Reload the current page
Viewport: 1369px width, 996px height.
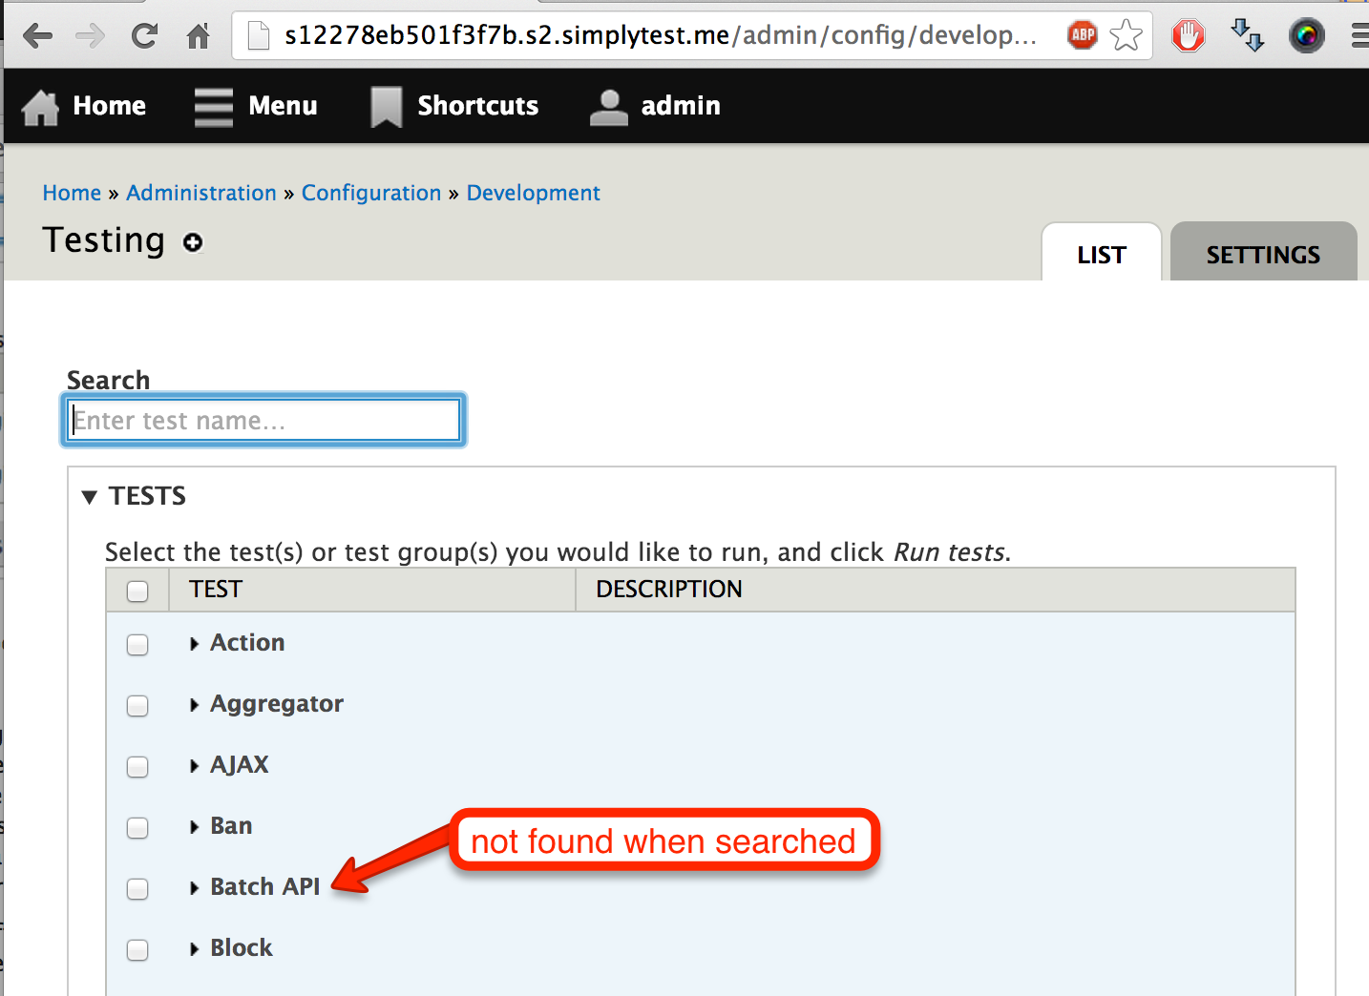click(145, 35)
